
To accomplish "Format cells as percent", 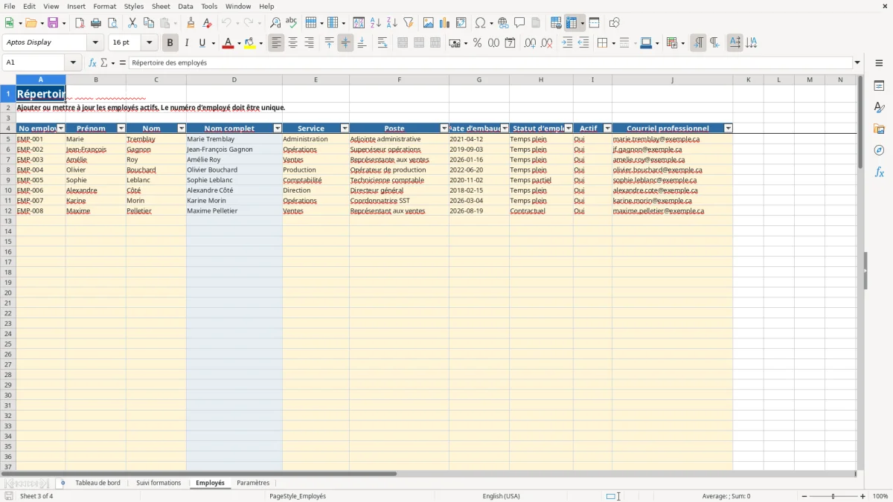I will pyautogui.click(x=477, y=43).
